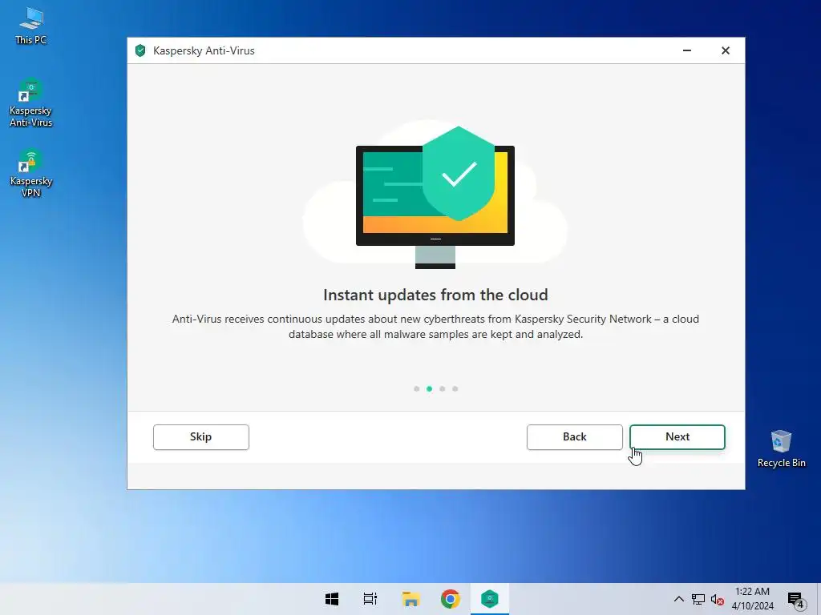Open Task View from the taskbar
821x615 pixels.
pos(370,599)
